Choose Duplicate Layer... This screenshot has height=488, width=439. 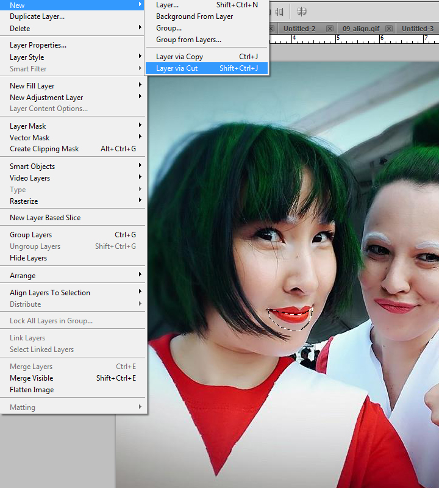(72, 16)
